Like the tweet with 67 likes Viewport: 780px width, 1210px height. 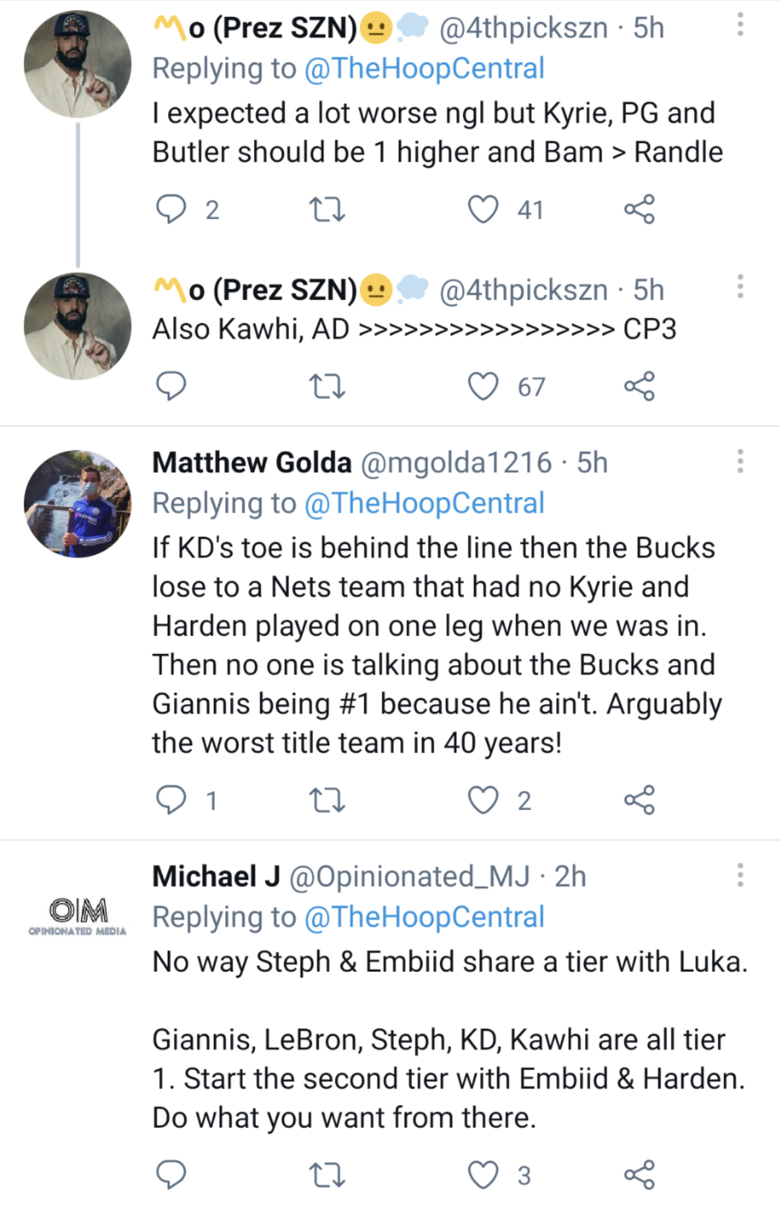pos(483,386)
